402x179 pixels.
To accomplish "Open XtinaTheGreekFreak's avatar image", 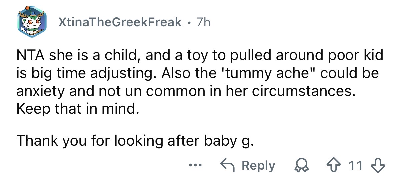I will (32, 23).
